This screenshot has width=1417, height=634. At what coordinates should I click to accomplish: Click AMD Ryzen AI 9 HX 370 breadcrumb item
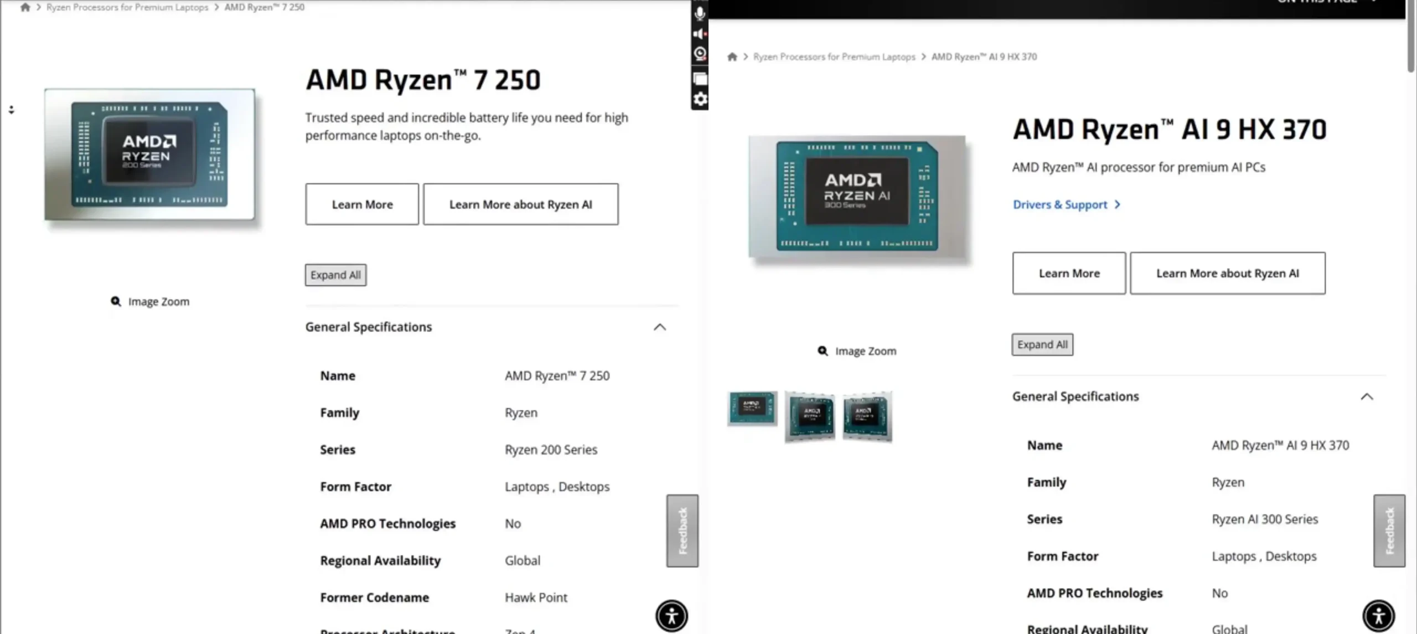(984, 56)
